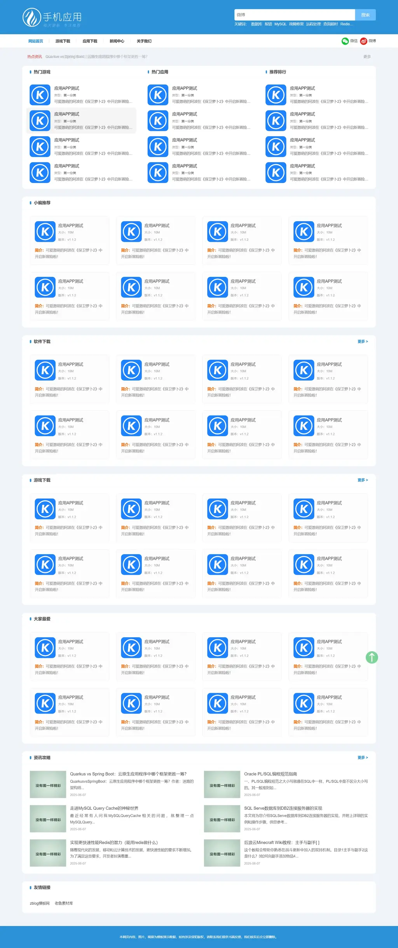The width and height of the screenshot is (398, 948).
Task: Click the 手机应用 flame logo
Action: click(x=32, y=18)
